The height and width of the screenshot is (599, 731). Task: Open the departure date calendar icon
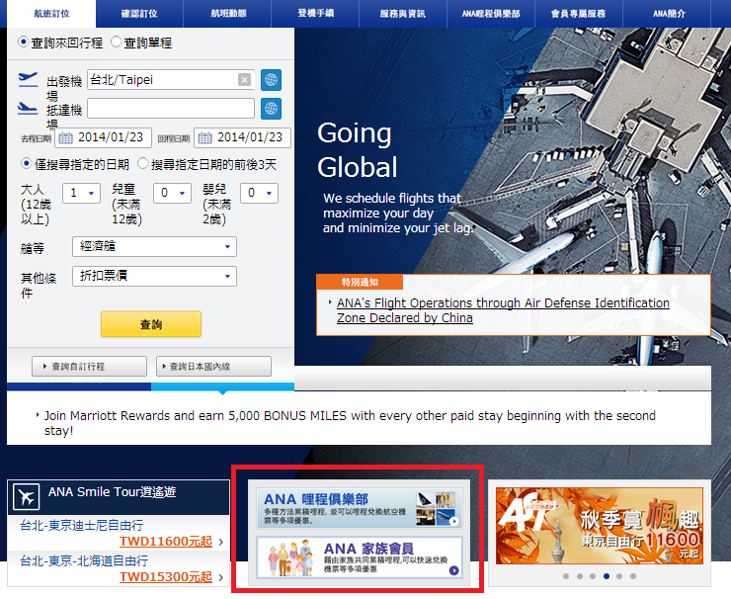tap(66, 138)
